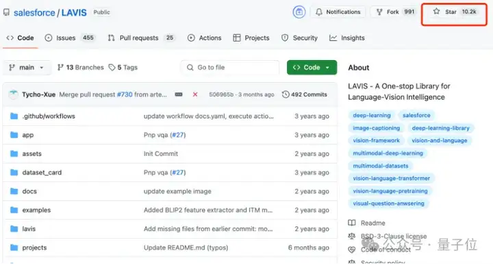Open the Security tab
493x264 pixels.
[x=299, y=38]
